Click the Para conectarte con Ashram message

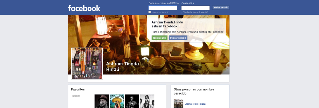(188, 32)
